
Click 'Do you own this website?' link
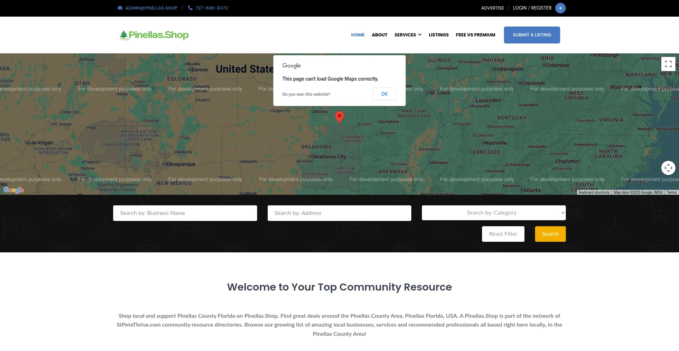pos(306,94)
